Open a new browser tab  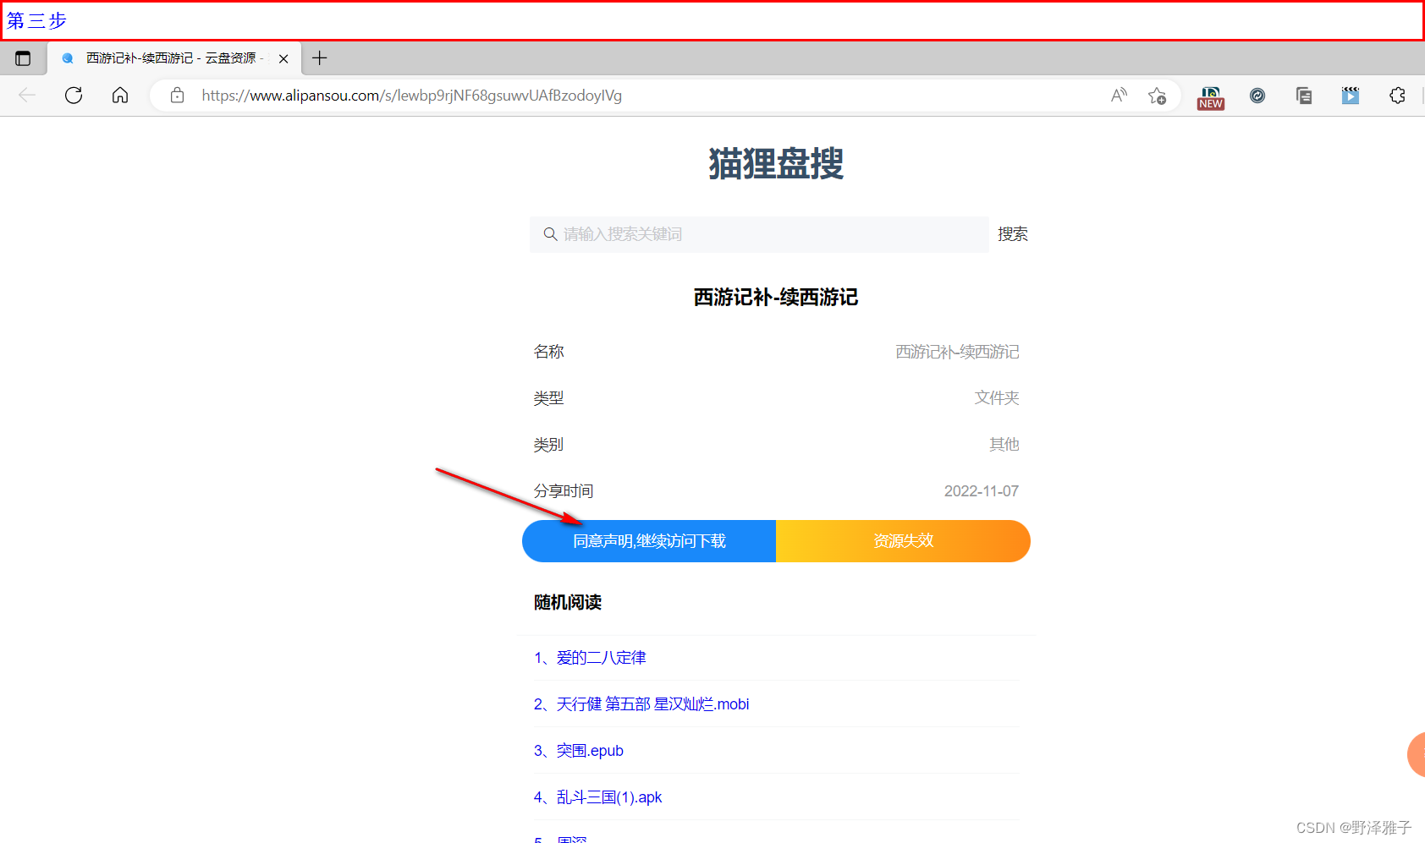[x=319, y=58]
